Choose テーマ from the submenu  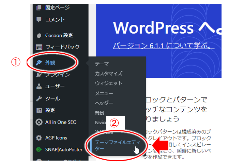(x=102, y=64)
